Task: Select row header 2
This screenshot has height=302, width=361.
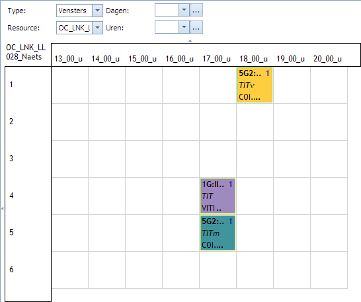Action: [11, 122]
